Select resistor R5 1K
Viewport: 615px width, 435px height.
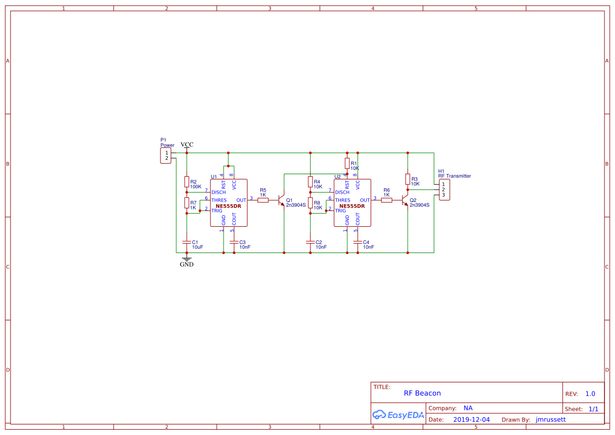pyautogui.click(x=263, y=200)
